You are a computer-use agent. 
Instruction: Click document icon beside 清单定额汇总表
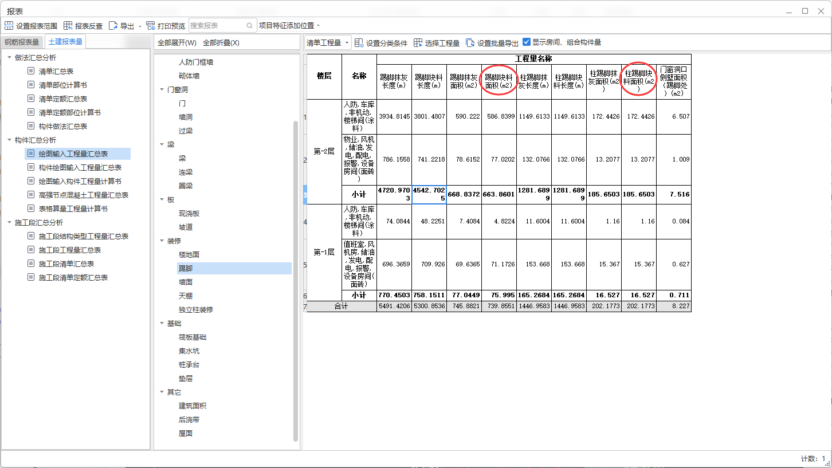point(31,99)
